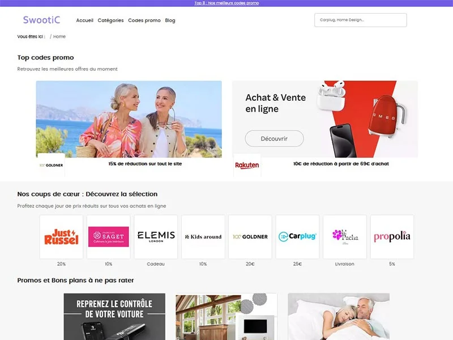453x340 pixels.
Task: Open the Kids around logo tile
Action: pos(203,237)
